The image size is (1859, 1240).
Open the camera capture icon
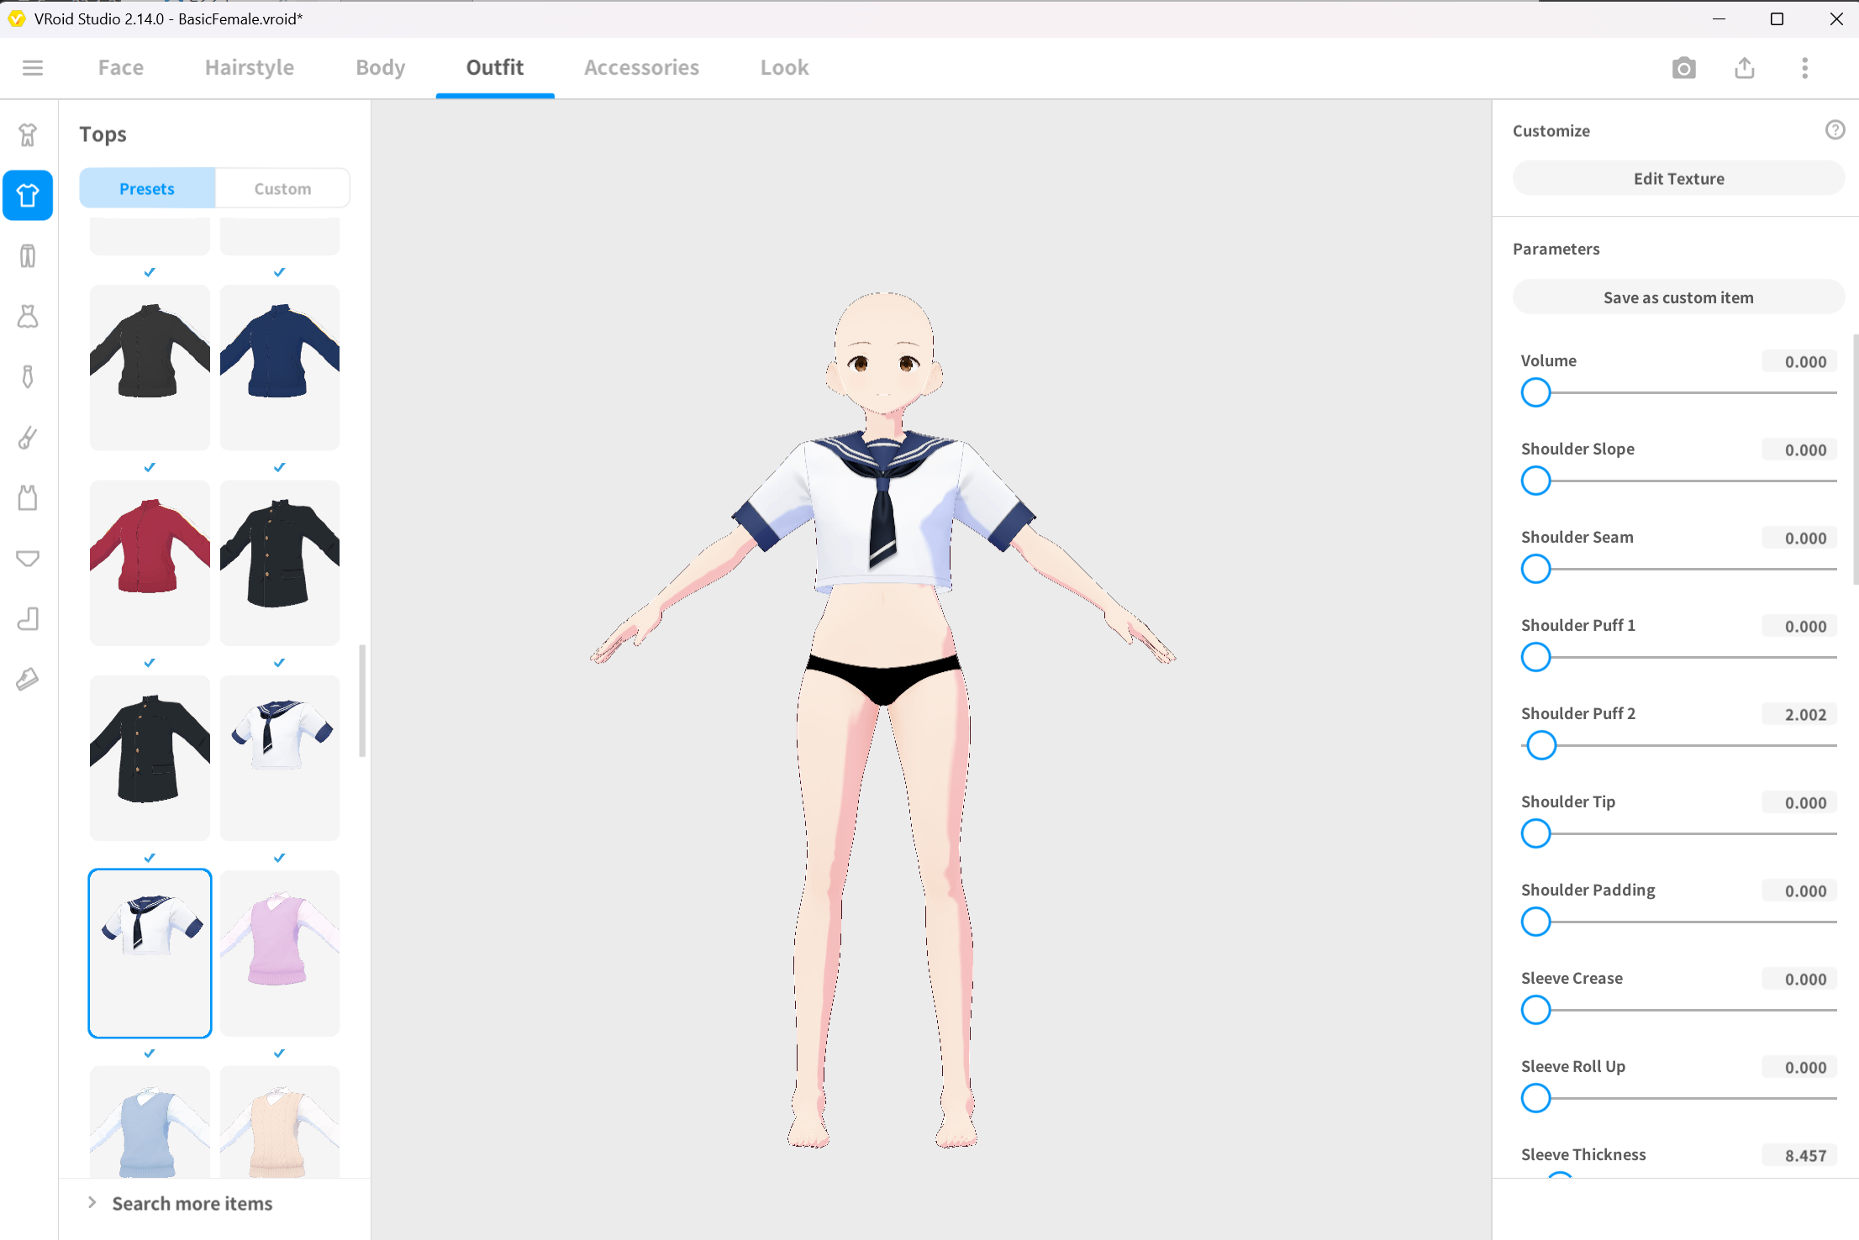point(1683,67)
